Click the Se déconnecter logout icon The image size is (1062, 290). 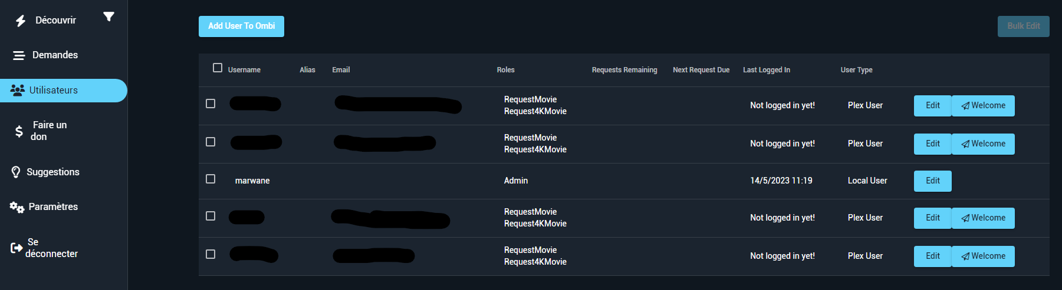17,248
